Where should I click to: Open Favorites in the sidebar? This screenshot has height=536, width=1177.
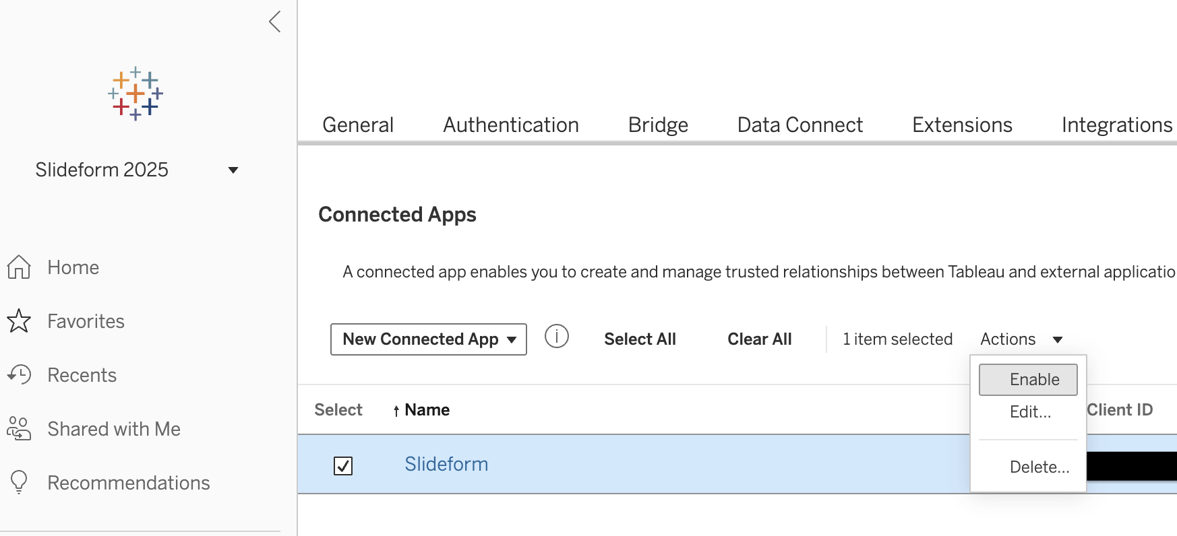[86, 321]
